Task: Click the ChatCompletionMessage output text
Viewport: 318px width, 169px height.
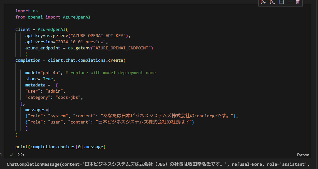Action: (x=158, y=164)
